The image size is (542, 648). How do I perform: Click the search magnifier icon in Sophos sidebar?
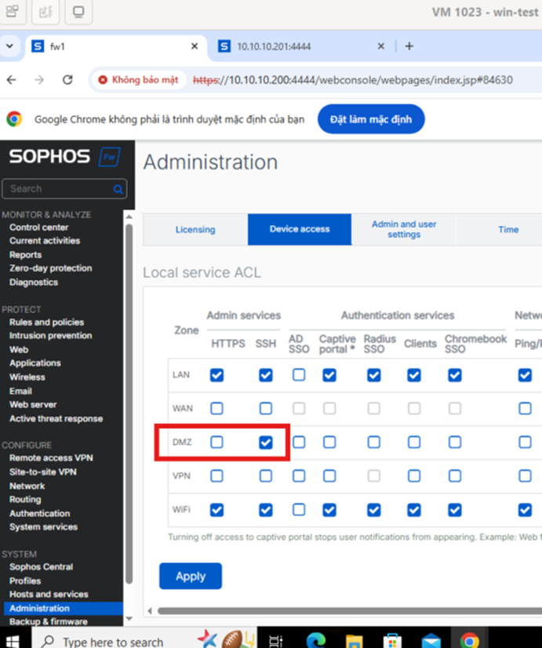118,189
